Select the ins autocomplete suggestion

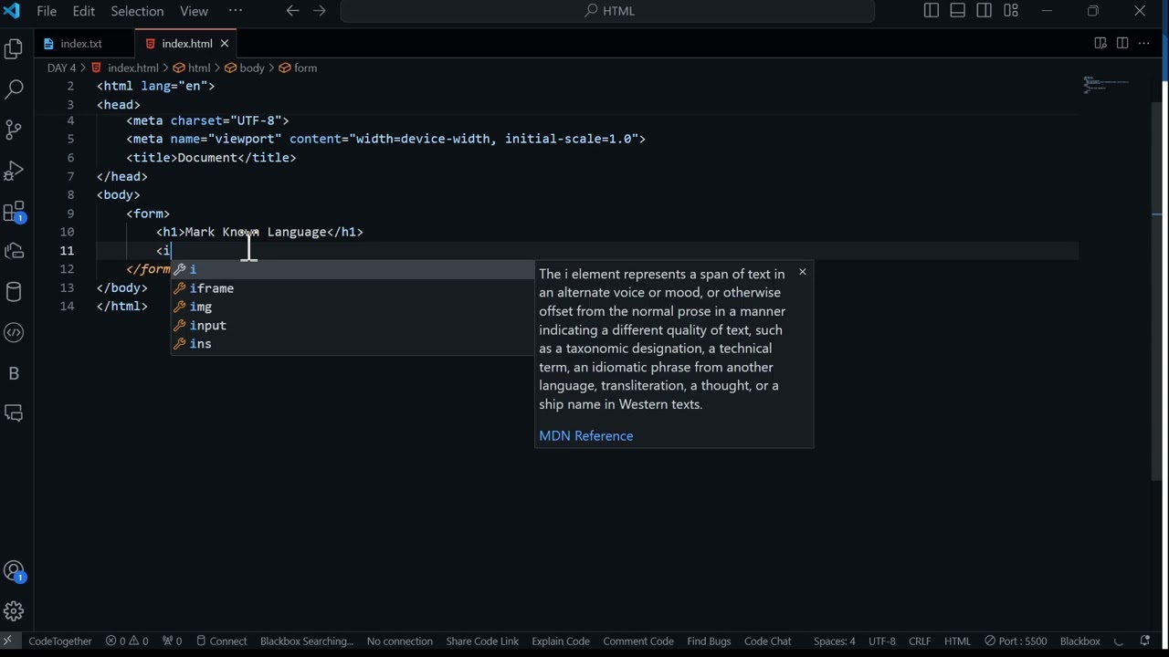(353, 344)
